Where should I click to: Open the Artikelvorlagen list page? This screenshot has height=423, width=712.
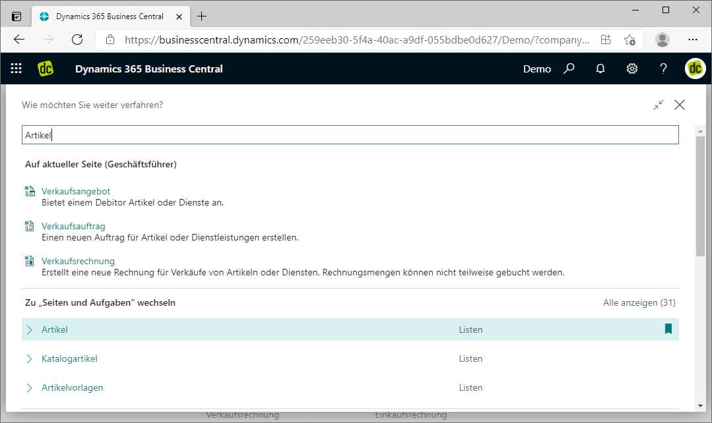coord(72,387)
